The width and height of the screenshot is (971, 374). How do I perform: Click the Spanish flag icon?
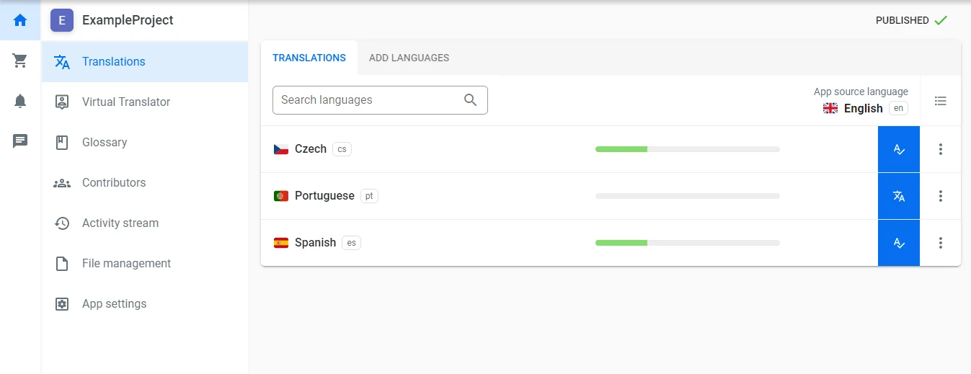pyautogui.click(x=281, y=243)
